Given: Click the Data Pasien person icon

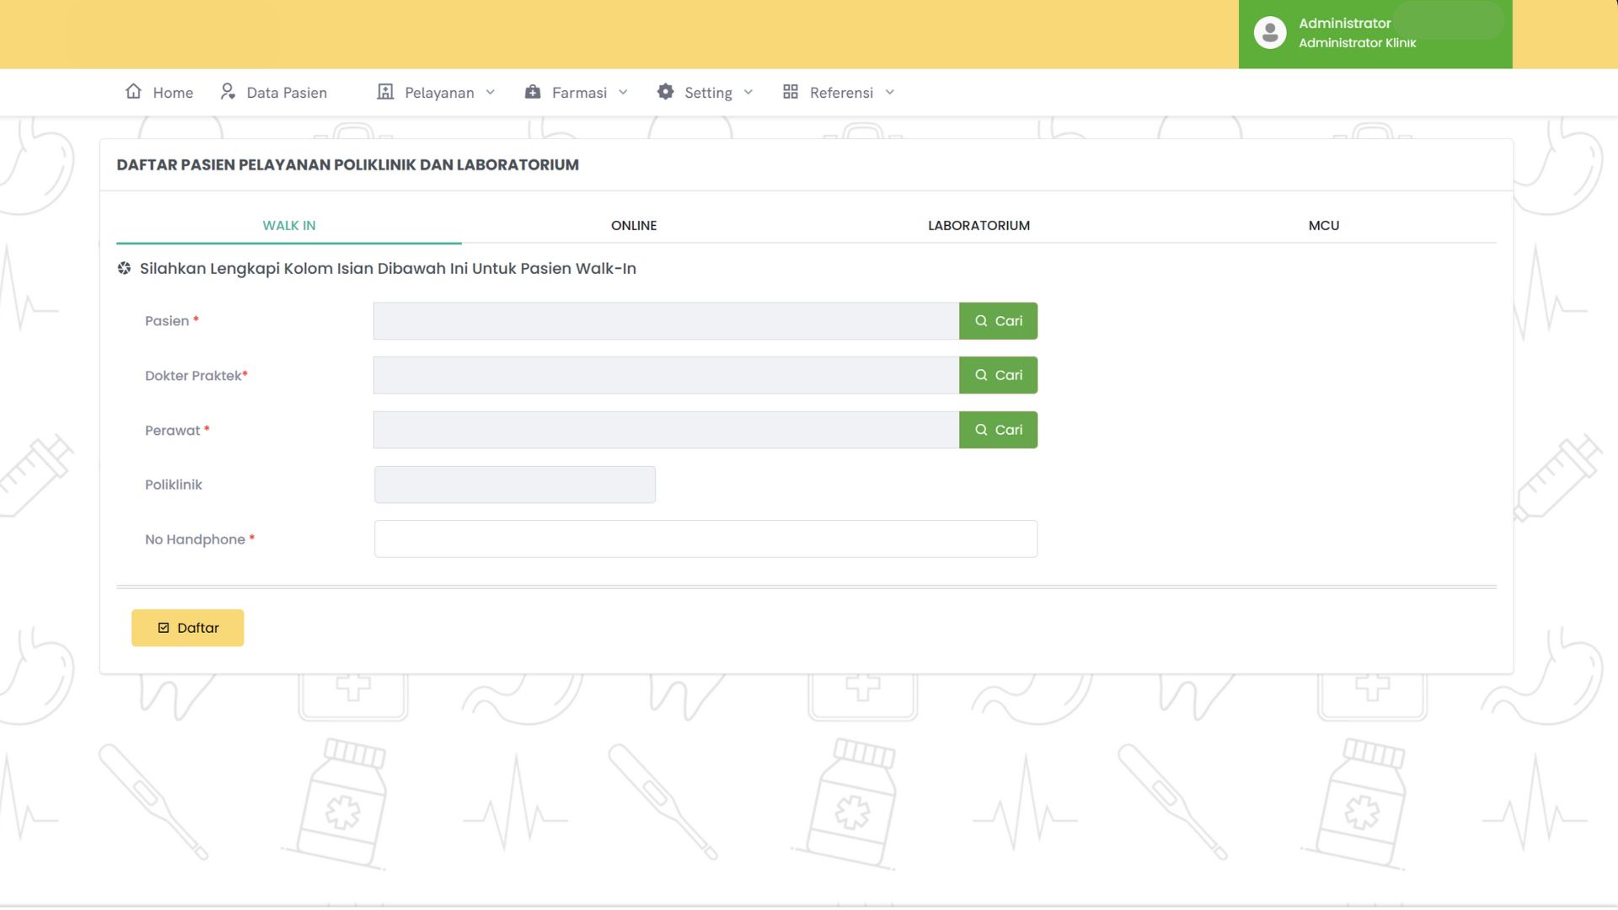Looking at the screenshot, I should [x=228, y=92].
